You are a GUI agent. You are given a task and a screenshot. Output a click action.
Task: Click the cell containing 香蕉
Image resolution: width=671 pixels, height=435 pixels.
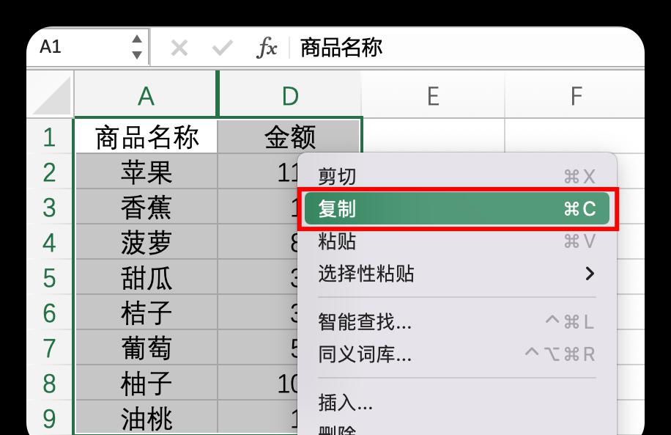click(147, 207)
